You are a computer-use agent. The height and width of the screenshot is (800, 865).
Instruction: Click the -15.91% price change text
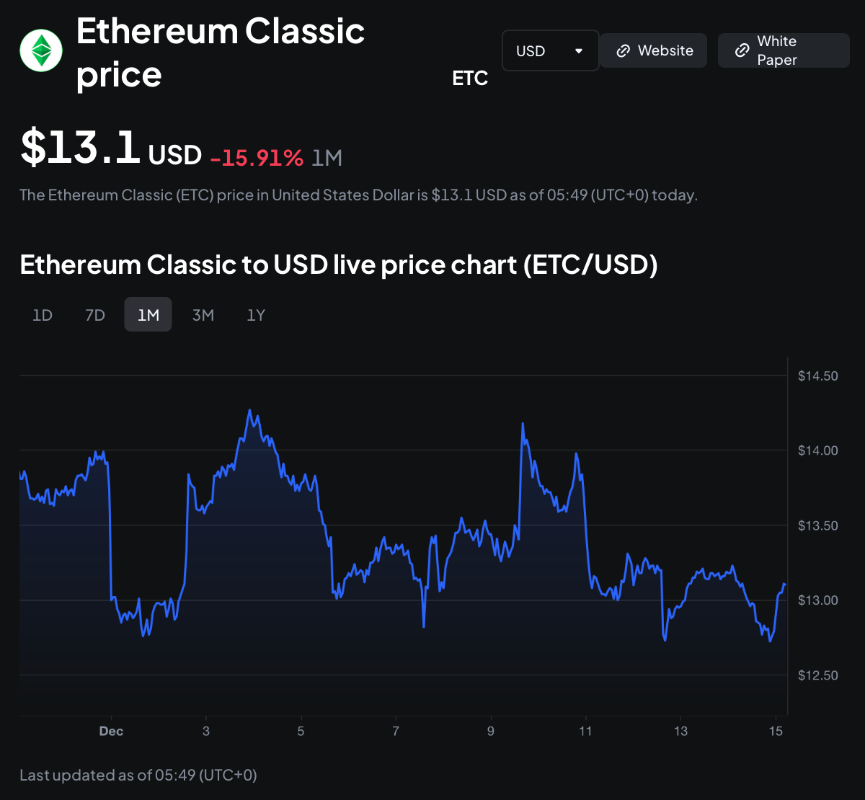[257, 157]
